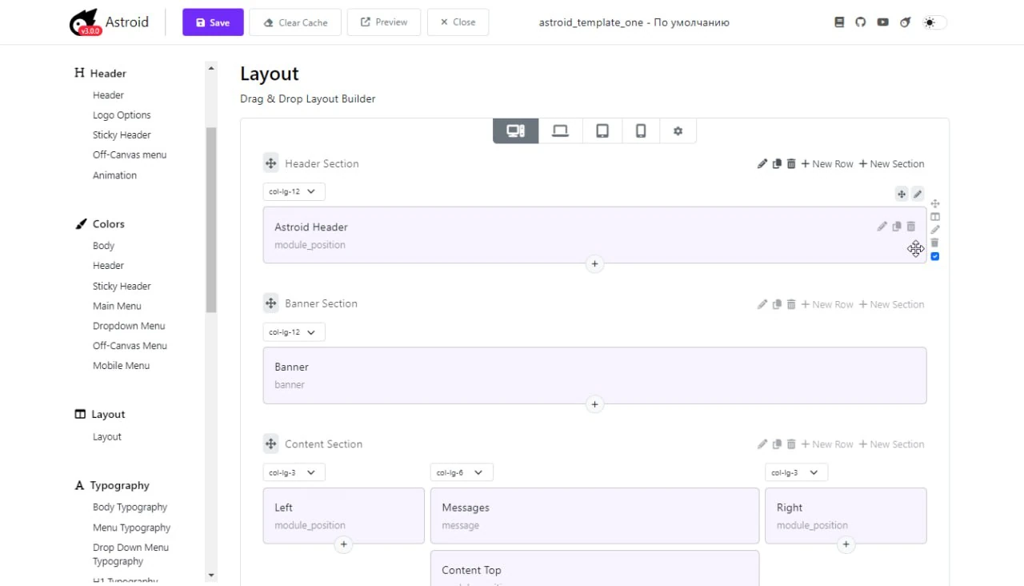Open col-lg-12 dropdown in Banner Section
The width and height of the screenshot is (1024, 586).
coord(294,332)
